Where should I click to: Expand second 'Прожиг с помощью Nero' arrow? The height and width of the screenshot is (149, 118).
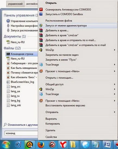(114, 101)
